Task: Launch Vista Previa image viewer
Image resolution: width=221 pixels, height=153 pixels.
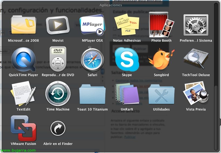Action: (x=196, y=94)
